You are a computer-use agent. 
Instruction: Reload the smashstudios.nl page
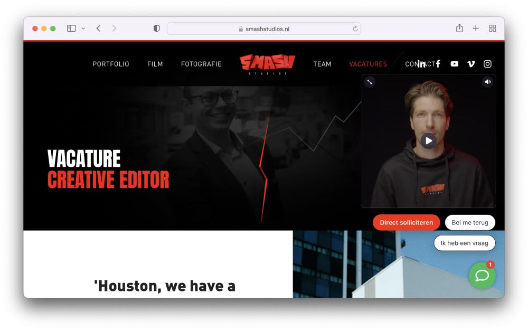pos(355,29)
